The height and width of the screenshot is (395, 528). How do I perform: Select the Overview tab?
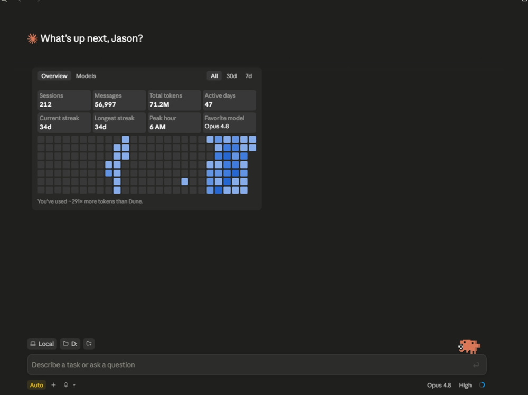pos(54,76)
